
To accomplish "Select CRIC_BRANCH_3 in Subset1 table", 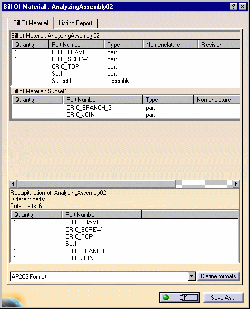I will click(89, 108).
